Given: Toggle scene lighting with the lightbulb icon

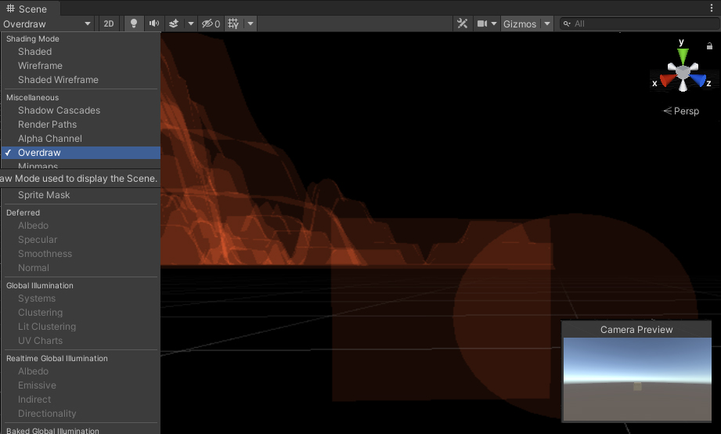Looking at the screenshot, I should point(134,24).
